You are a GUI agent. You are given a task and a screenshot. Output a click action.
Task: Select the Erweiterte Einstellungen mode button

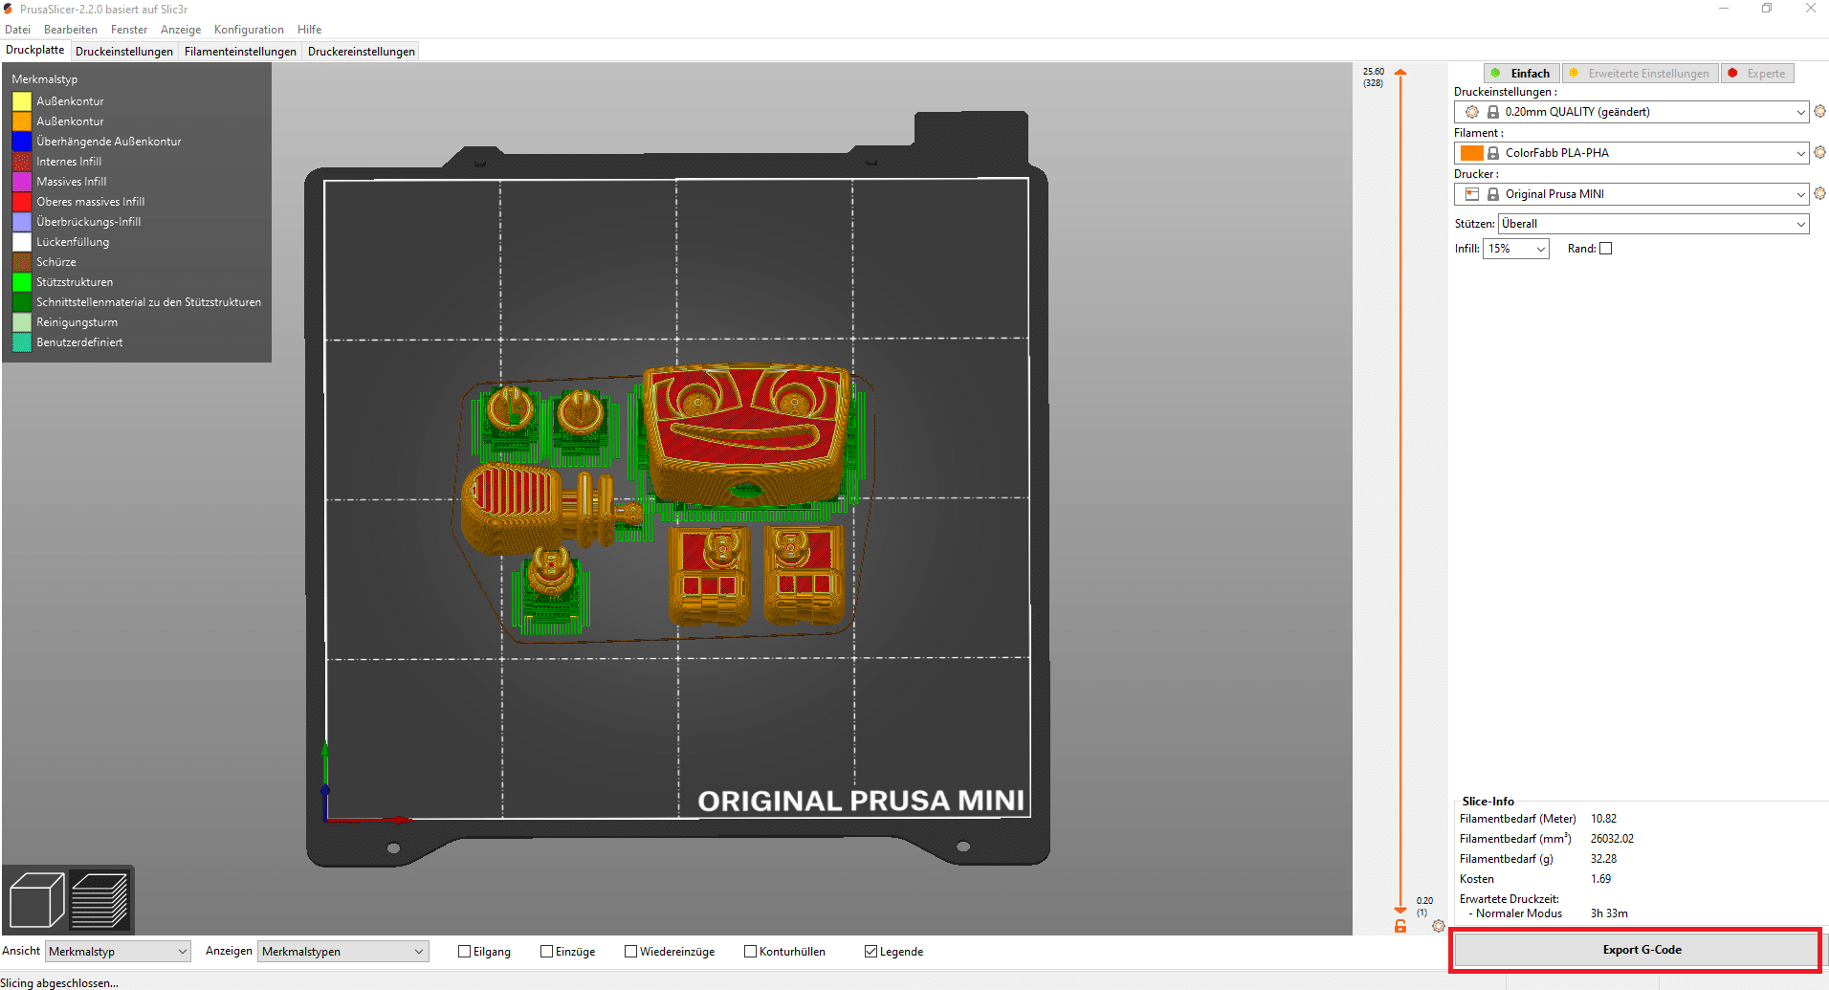tap(1640, 74)
